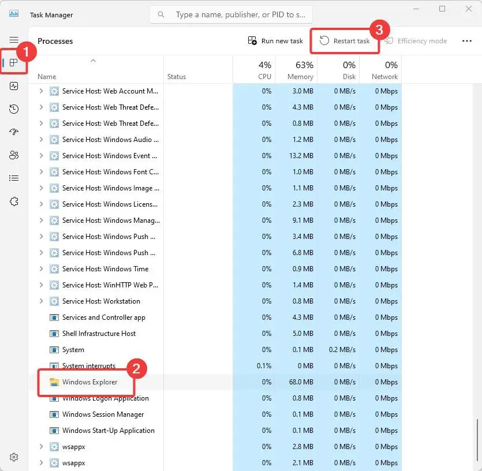Select "Windows Session Manager" name
Screen dimensions: 482x471
[x=103, y=414]
